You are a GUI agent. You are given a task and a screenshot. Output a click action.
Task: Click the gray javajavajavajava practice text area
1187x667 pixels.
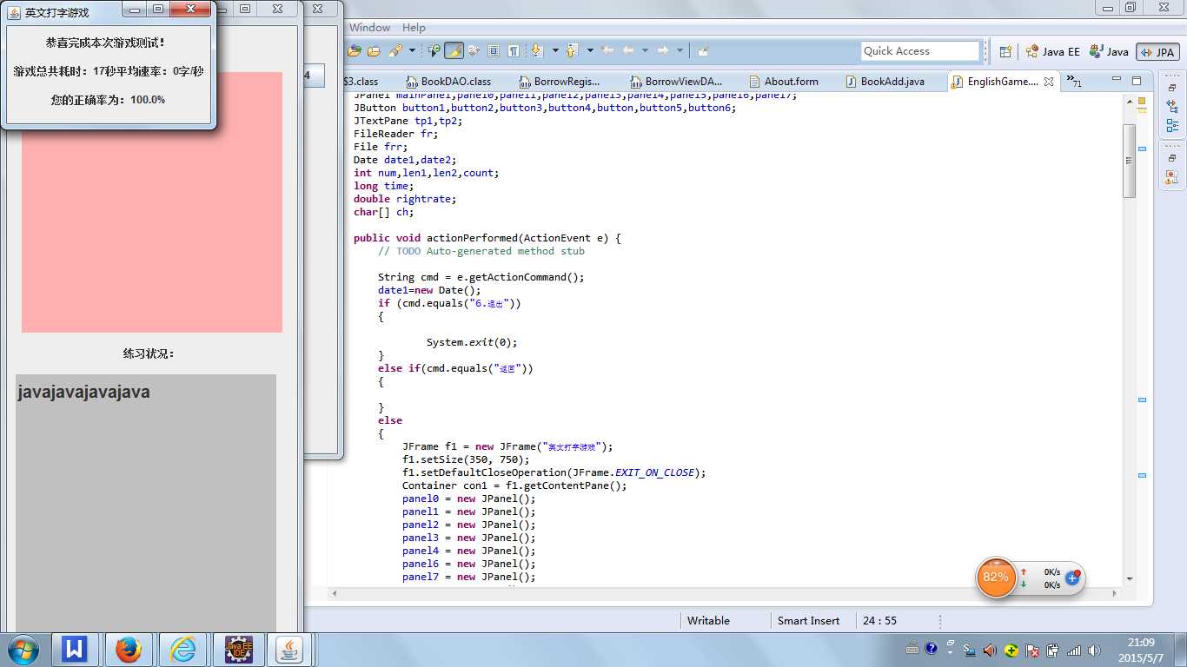point(146,503)
